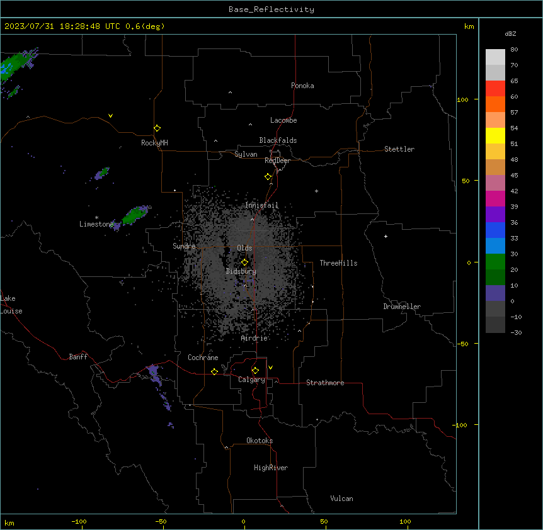Screen dimensions: 543x530
Task: Click the yellow marker west of Calgary near Cochrane
Action: pos(214,371)
